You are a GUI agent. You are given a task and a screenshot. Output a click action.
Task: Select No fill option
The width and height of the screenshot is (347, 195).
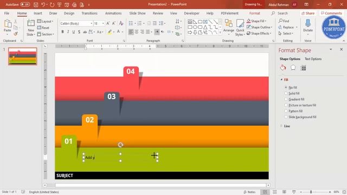[291, 88]
